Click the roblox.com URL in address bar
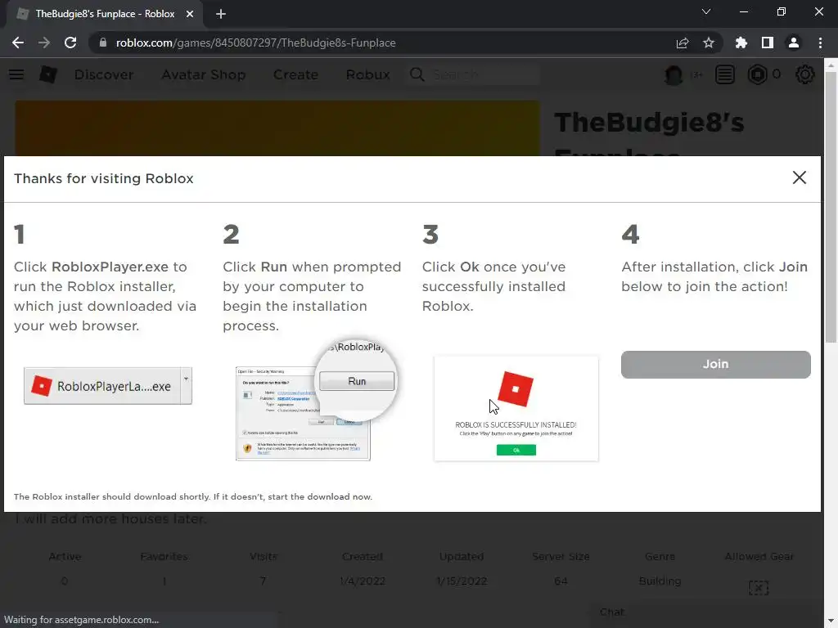Image resolution: width=838 pixels, height=628 pixels. [255, 43]
